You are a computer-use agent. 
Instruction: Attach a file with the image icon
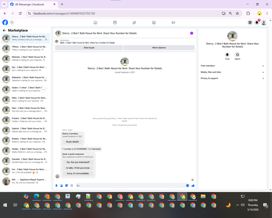[x=61, y=185]
